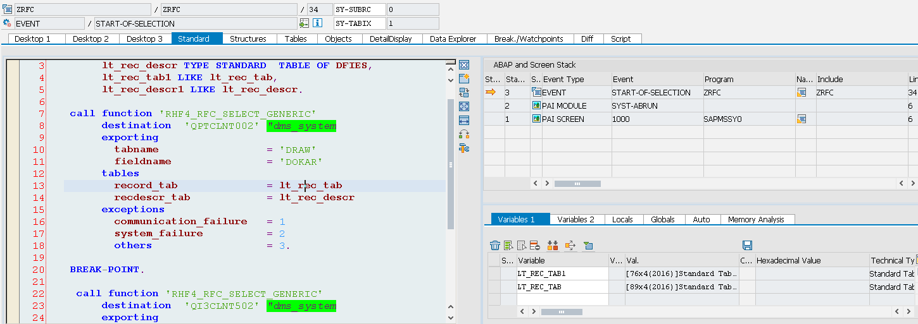The height and width of the screenshot is (324, 918).
Task: Click the new tool icon beside the editor
Action: pos(463,78)
